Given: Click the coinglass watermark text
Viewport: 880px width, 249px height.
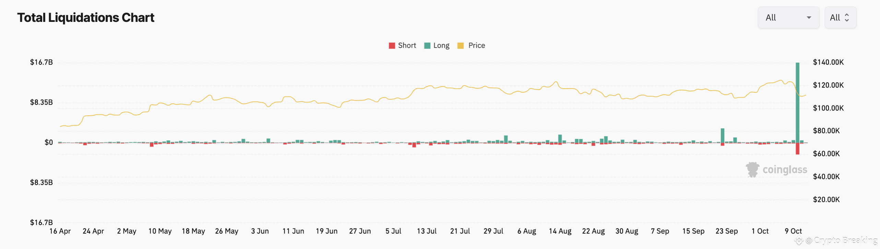Looking at the screenshot, I should coord(785,170).
